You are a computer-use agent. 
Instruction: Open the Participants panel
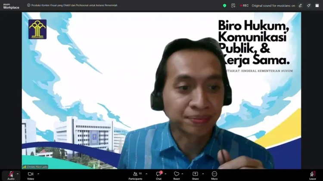point(135,175)
